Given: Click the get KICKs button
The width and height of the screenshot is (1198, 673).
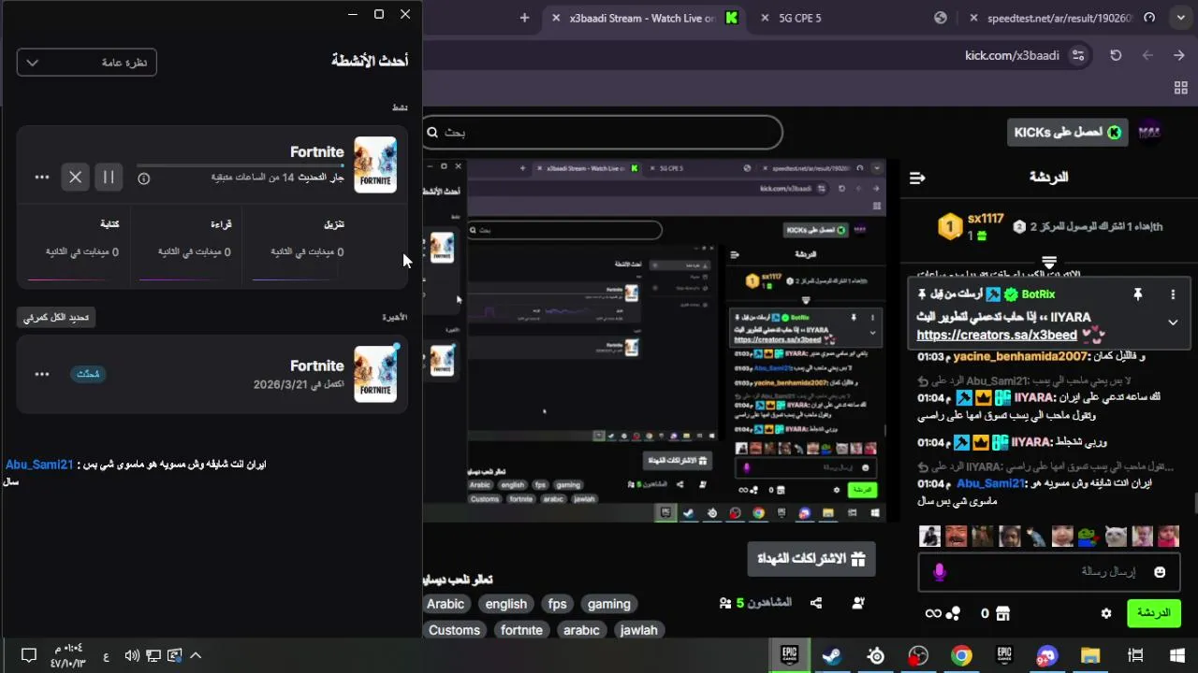Looking at the screenshot, I should tap(1068, 133).
